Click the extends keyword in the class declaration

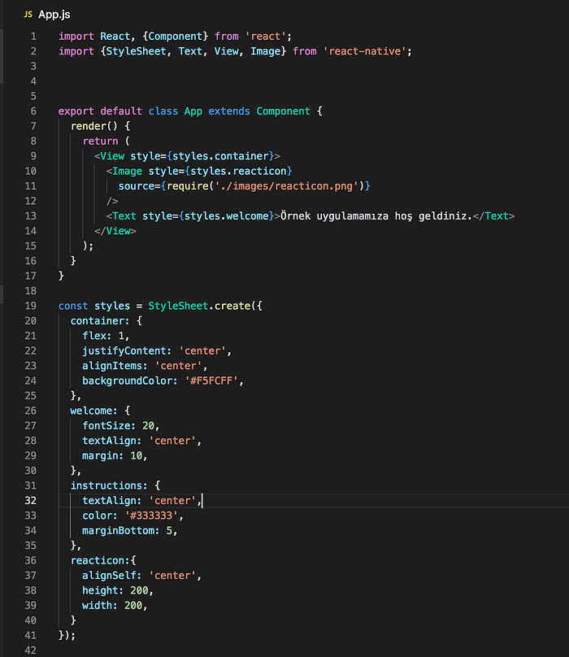(229, 111)
